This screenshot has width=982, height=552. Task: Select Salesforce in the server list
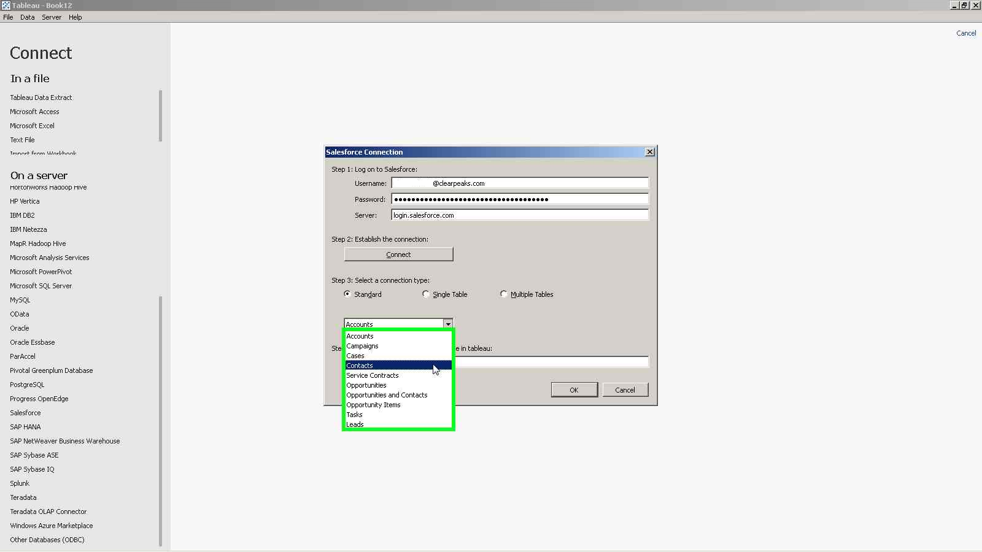(x=25, y=413)
